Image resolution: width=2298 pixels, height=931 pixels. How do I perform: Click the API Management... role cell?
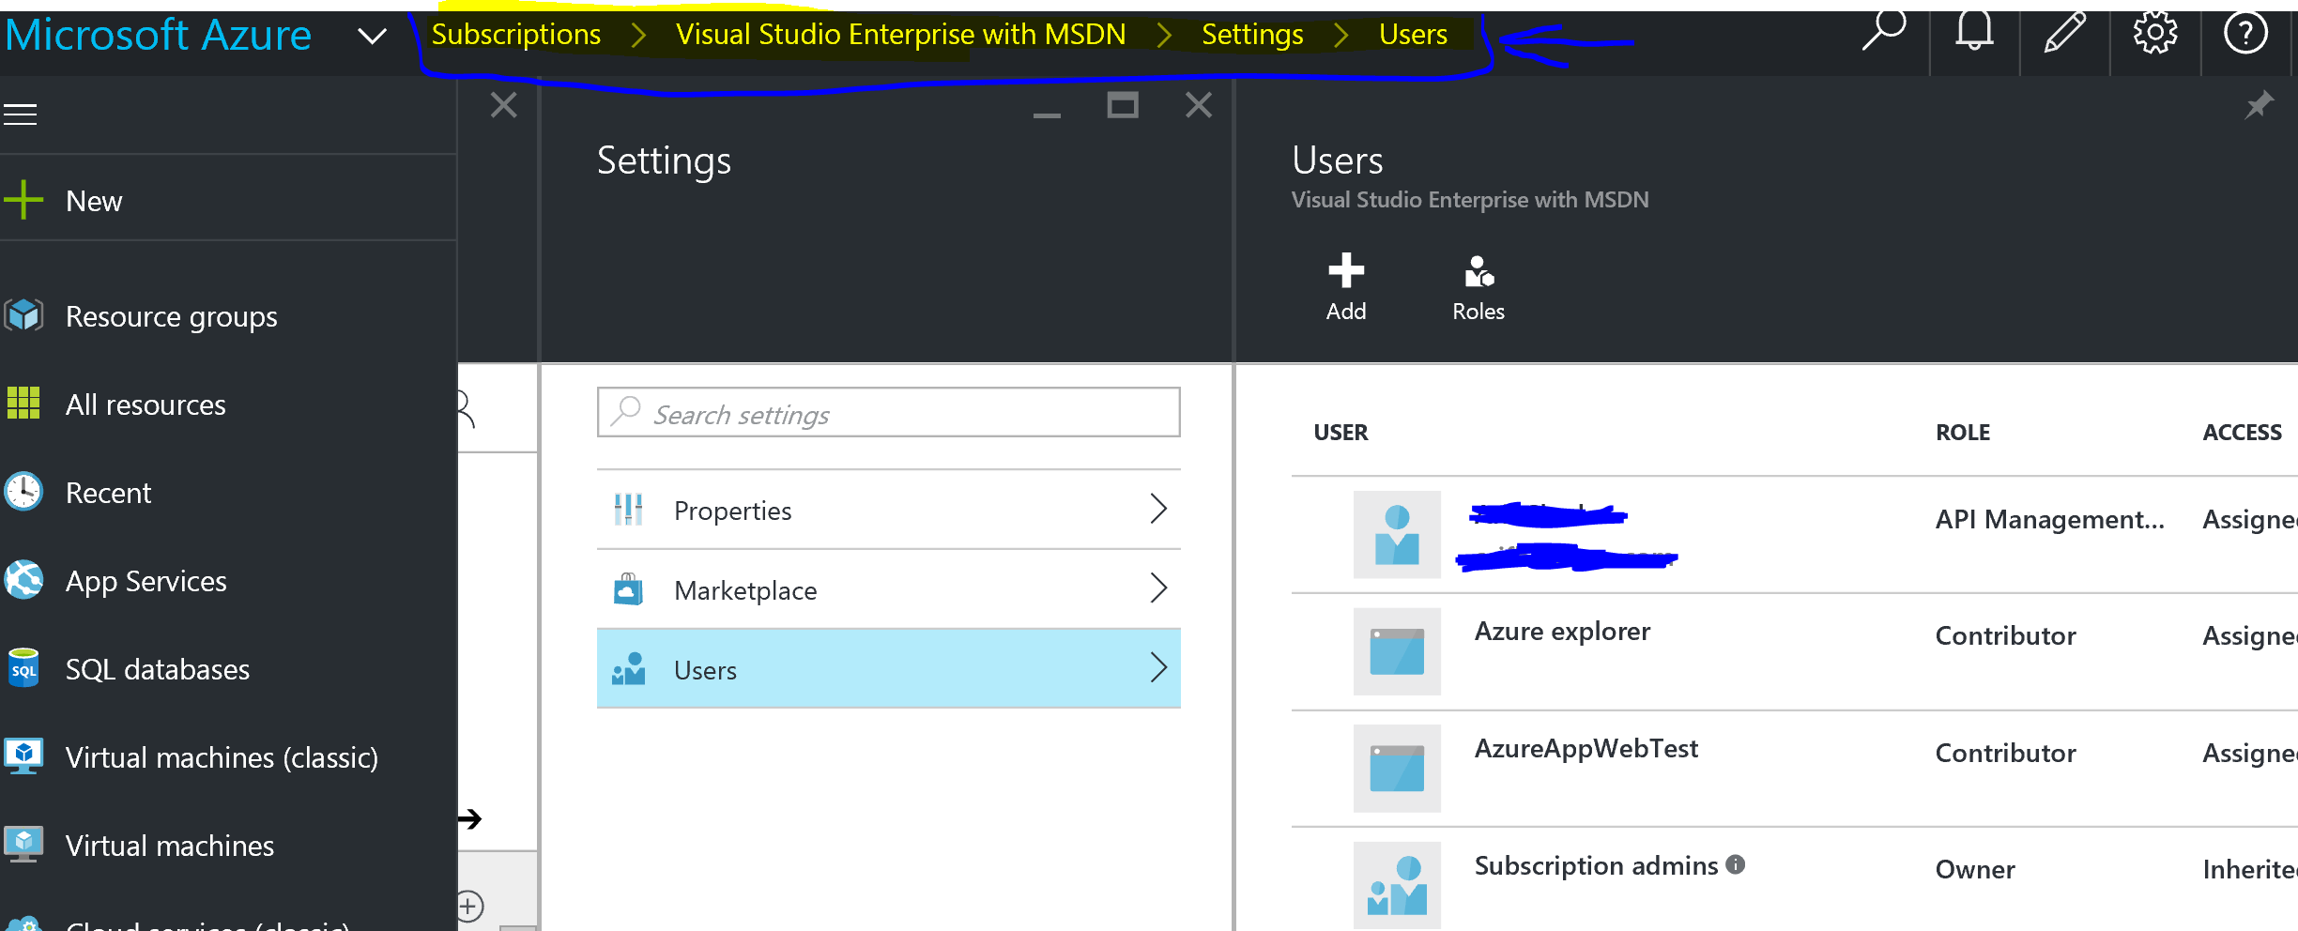pyautogui.click(x=2049, y=519)
